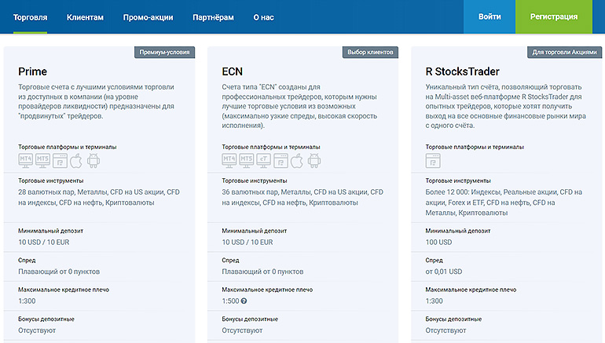Click the MT5 platform icon in ECN card
Image resolution: width=605 pixels, height=343 pixels.
(246, 160)
